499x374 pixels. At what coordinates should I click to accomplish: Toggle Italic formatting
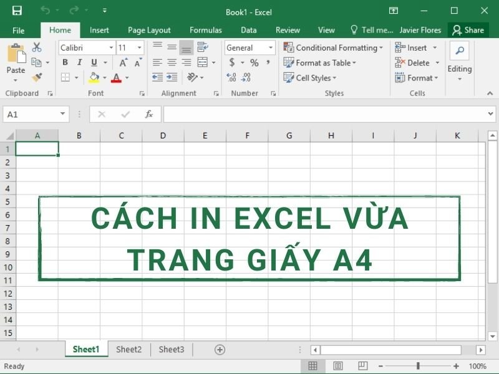(x=80, y=62)
